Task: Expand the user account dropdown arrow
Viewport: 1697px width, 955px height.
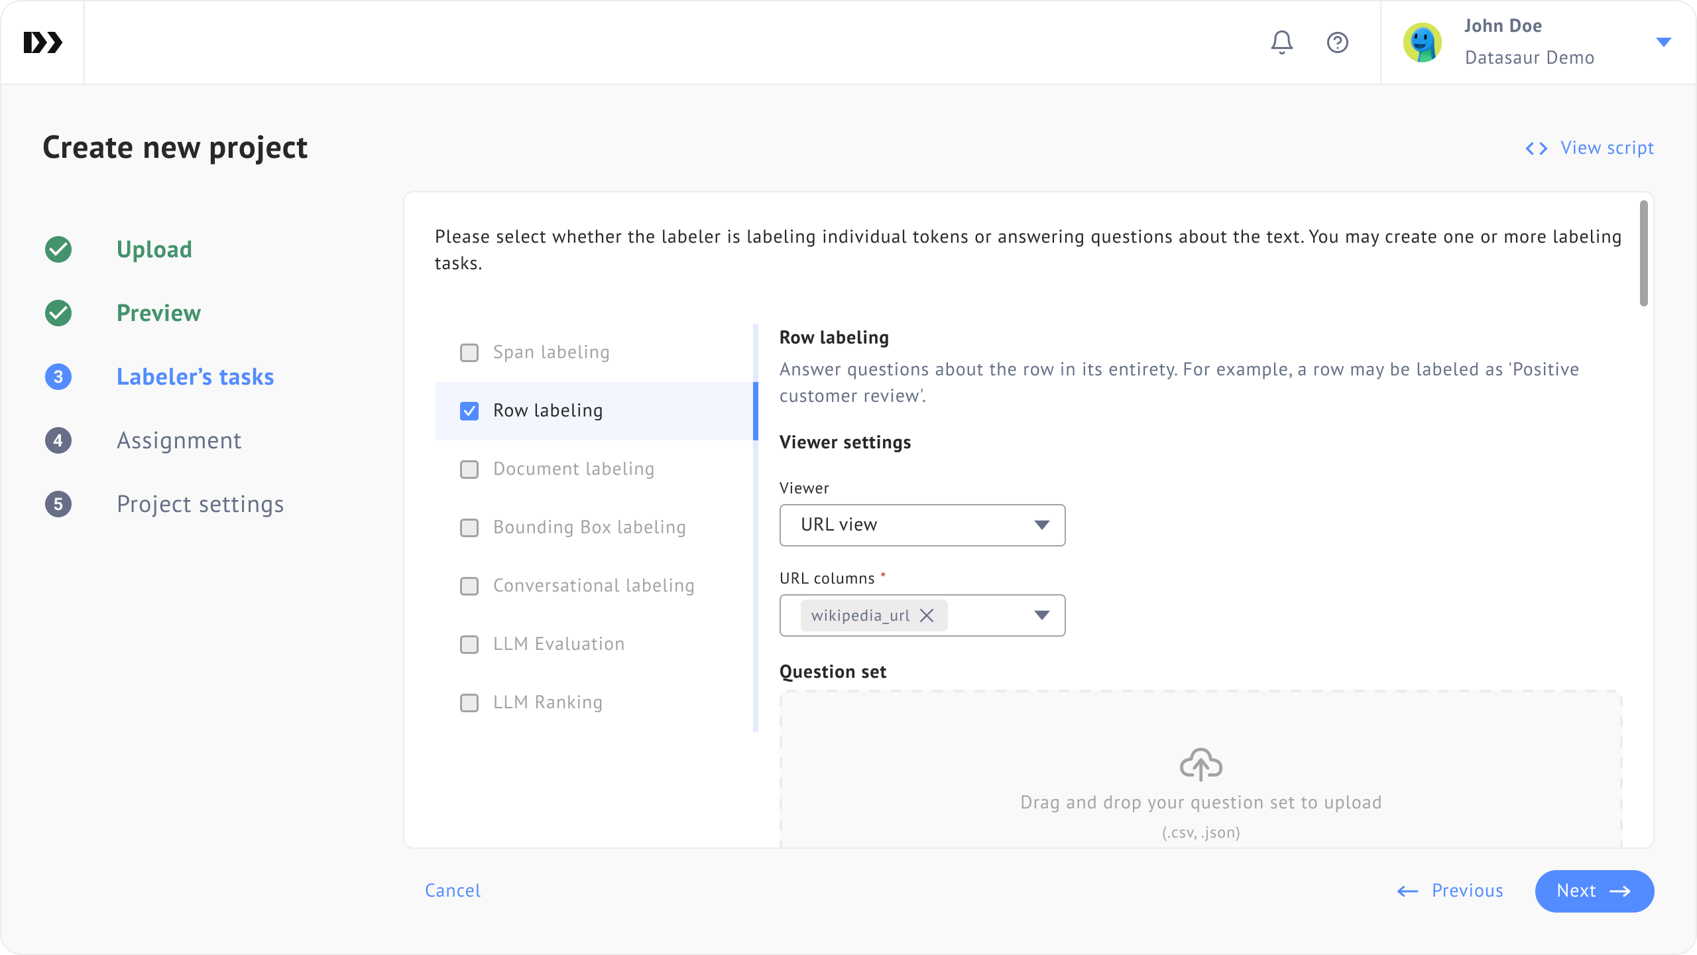Action: 1663,42
